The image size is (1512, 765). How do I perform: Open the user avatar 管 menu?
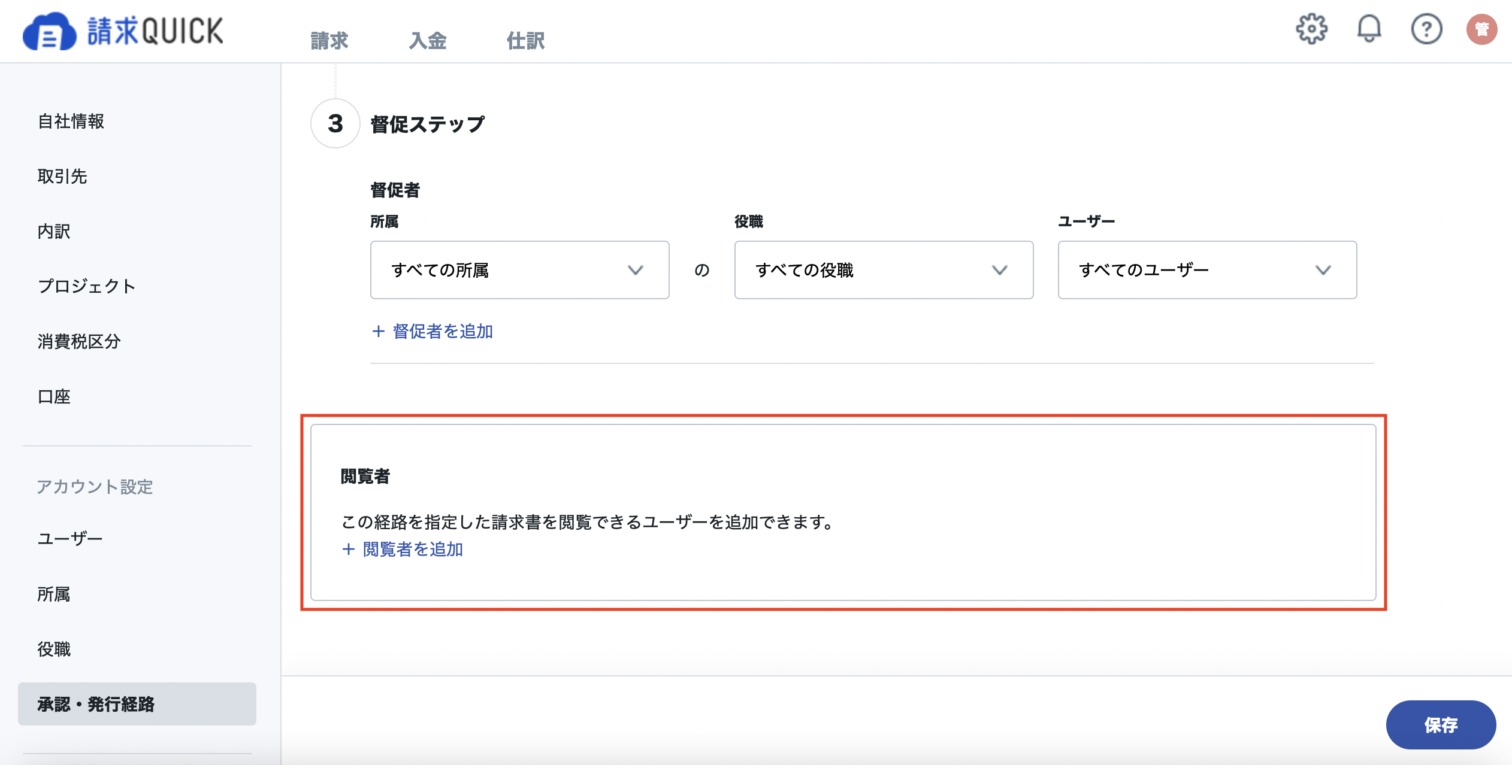(x=1481, y=29)
